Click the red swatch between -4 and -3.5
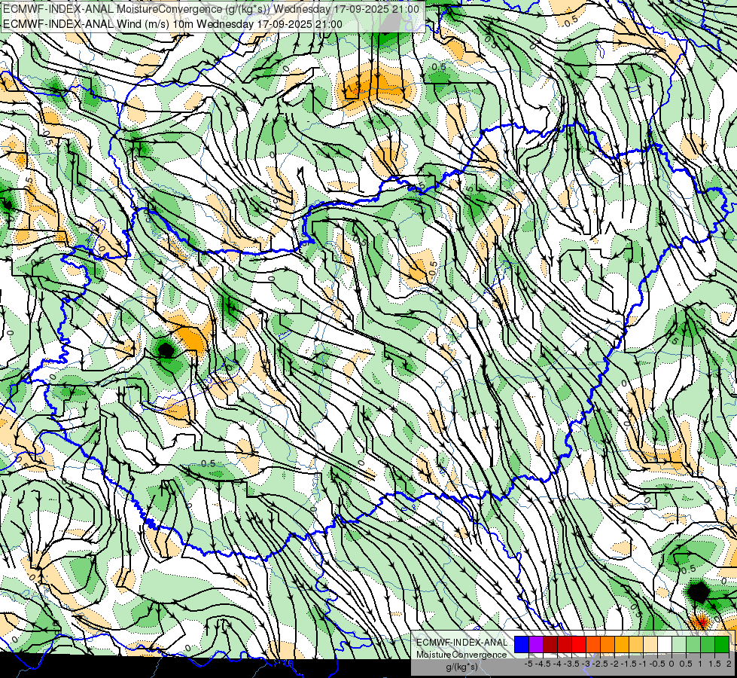The height and width of the screenshot is (678, 737). click(x=565, y=645)
